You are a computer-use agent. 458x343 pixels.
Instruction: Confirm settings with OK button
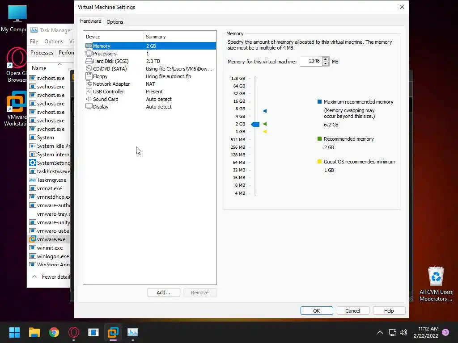point(317,311)
